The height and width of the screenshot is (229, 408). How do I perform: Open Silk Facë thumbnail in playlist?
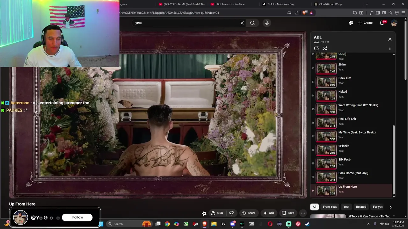[x=326, y=163]
